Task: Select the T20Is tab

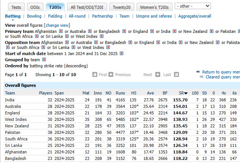Action: click(55, 7)
